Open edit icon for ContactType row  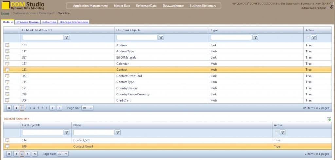(8, 82)
